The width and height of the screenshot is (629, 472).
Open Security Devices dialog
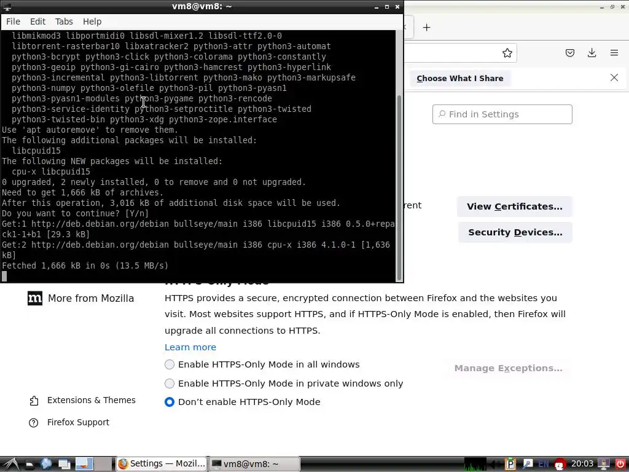pyautogui.click(x=515, y=232)
